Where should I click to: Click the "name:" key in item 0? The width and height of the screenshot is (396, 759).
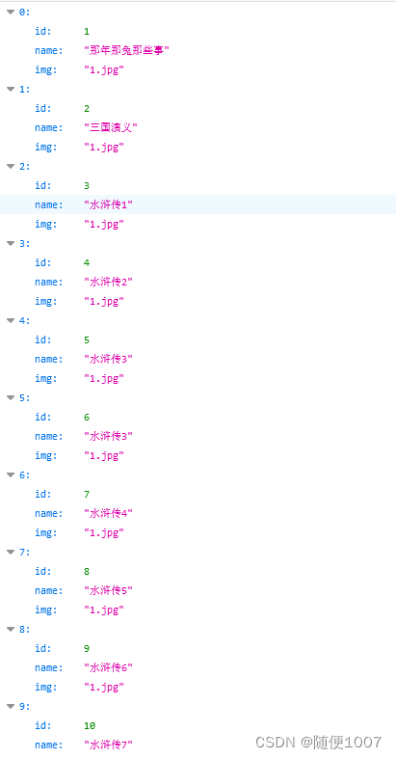49,50
